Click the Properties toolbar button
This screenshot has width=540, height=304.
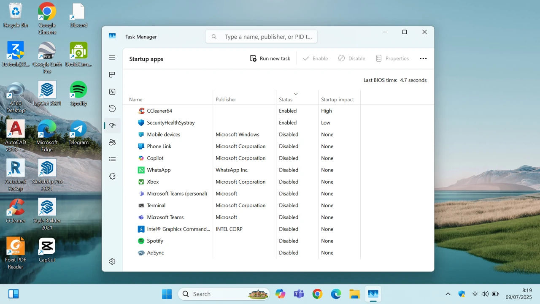click(392, 59)
